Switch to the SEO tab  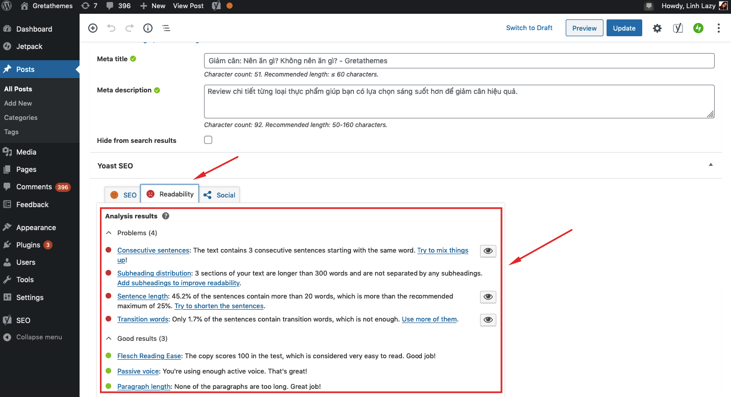(x=123, y=195)
